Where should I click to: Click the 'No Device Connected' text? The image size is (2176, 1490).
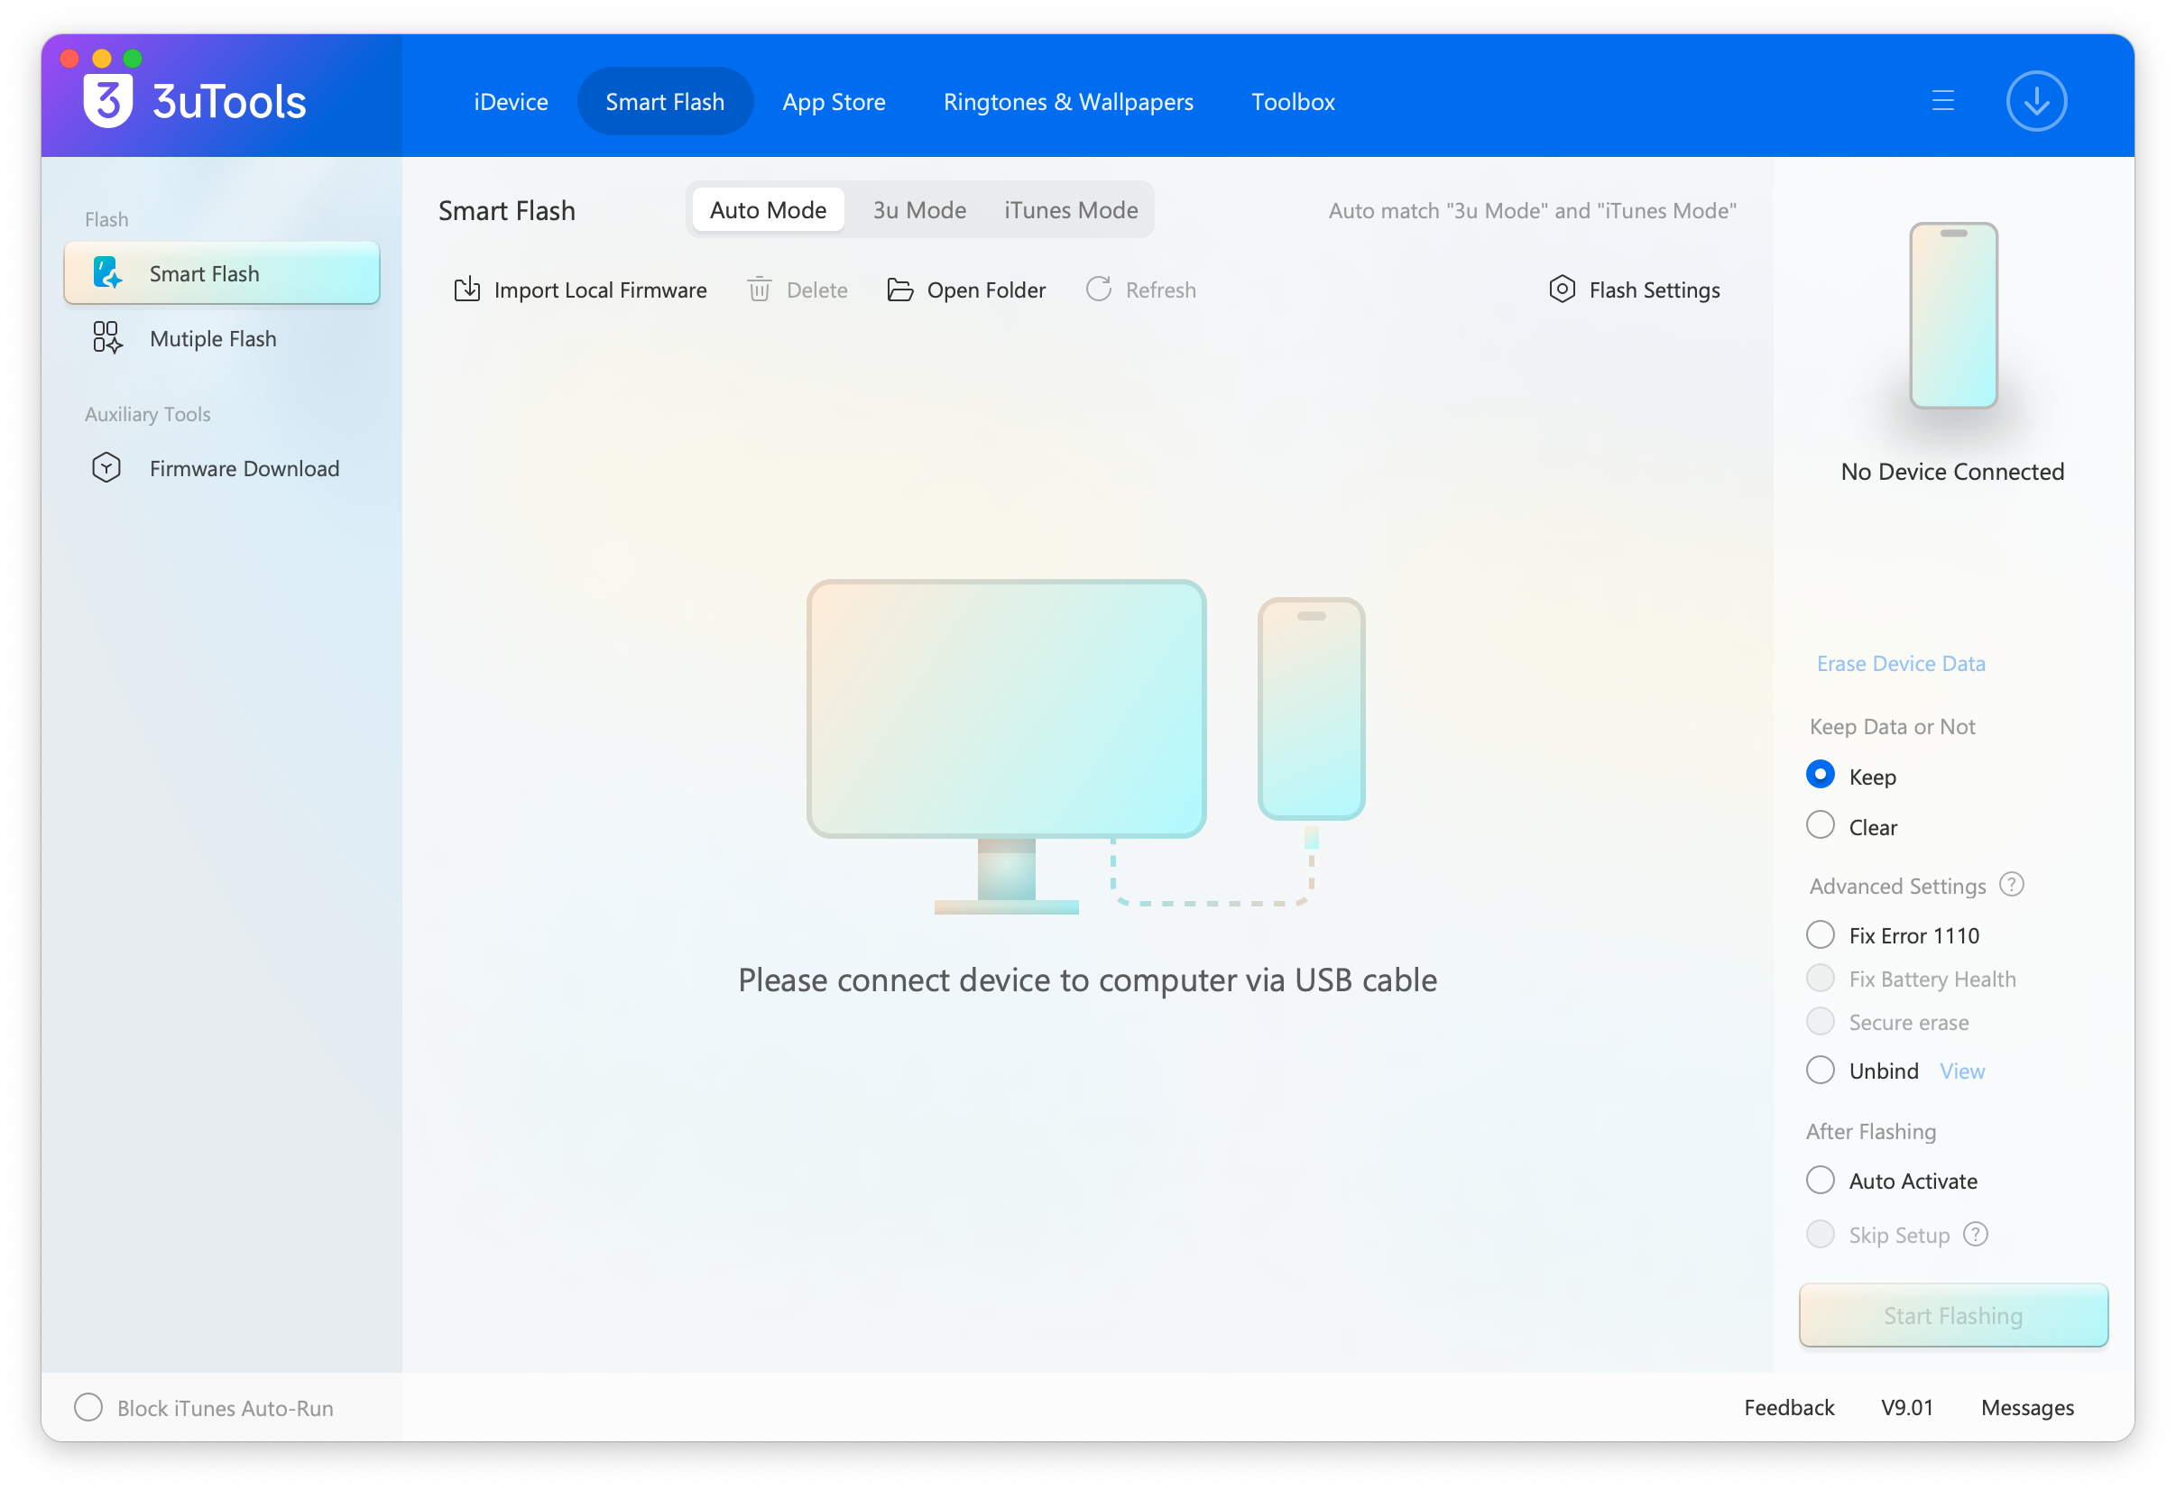[x=1952, y=471]
